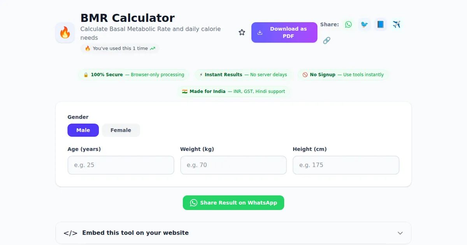Click the flame BMR Calculator logo icon
The width and height of the screenshot is (467, 245).
point(65,32)
